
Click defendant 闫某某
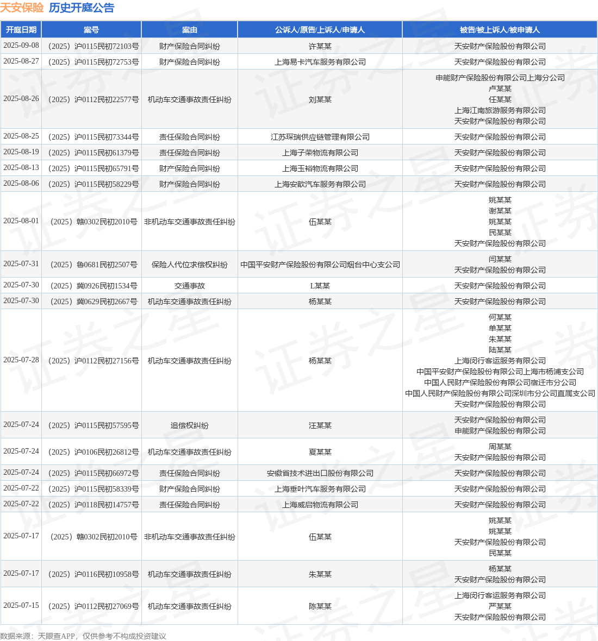[500, 259]
